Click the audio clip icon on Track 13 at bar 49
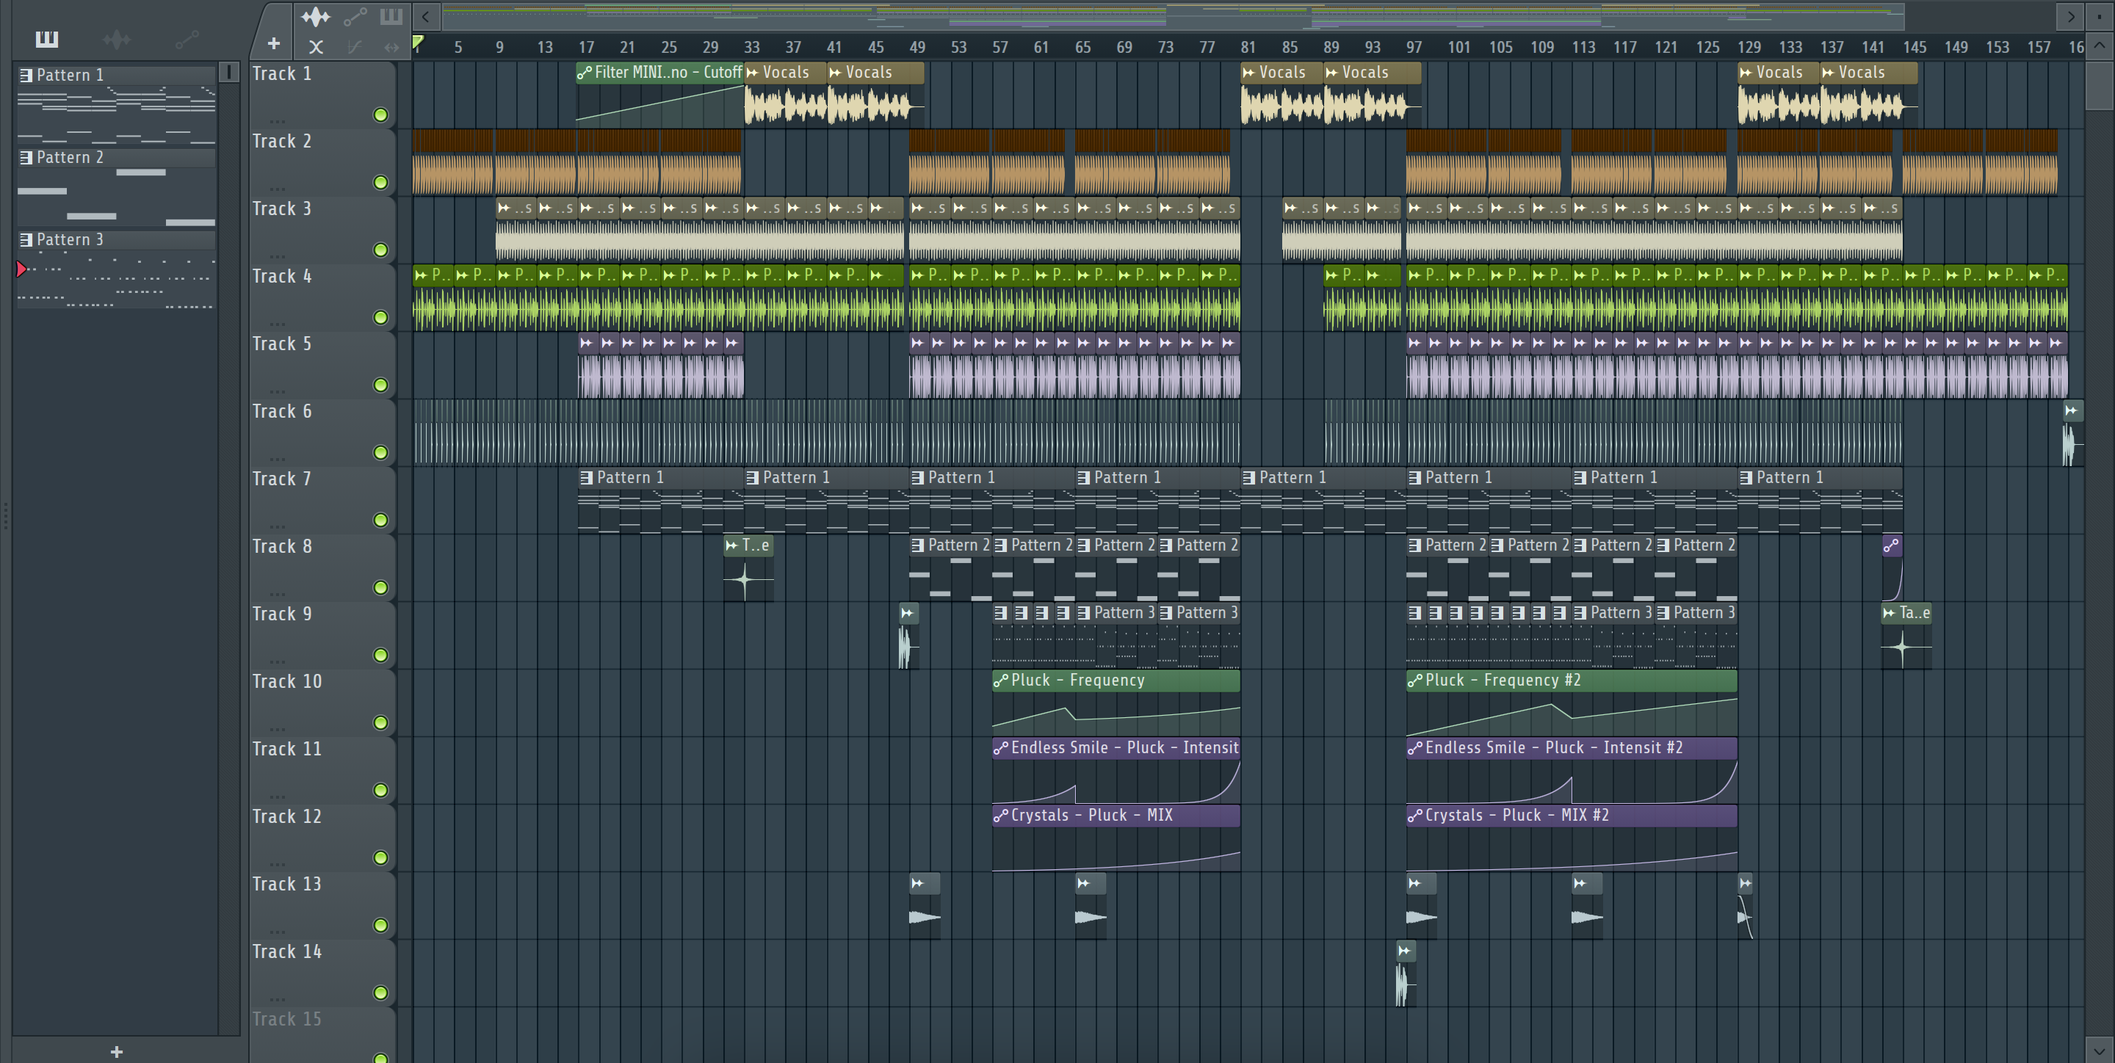Screen dimensions: 2115x1063 pos(918,883)
